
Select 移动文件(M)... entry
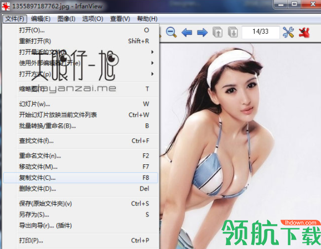[x=81, y=167]
